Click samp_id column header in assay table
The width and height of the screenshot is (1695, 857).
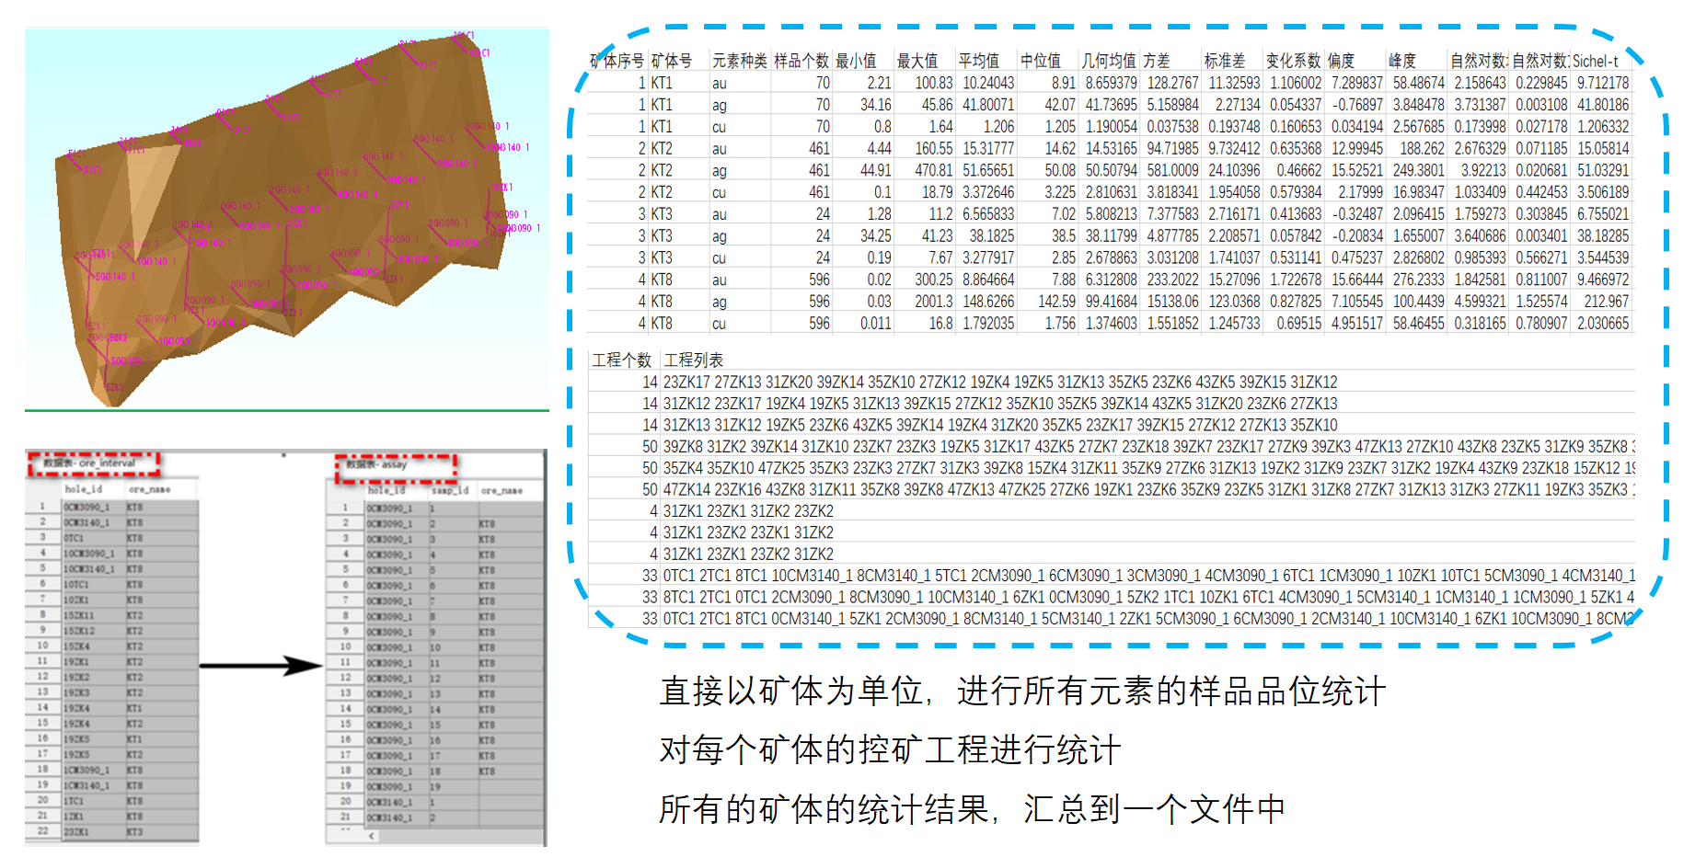point(450,490)
